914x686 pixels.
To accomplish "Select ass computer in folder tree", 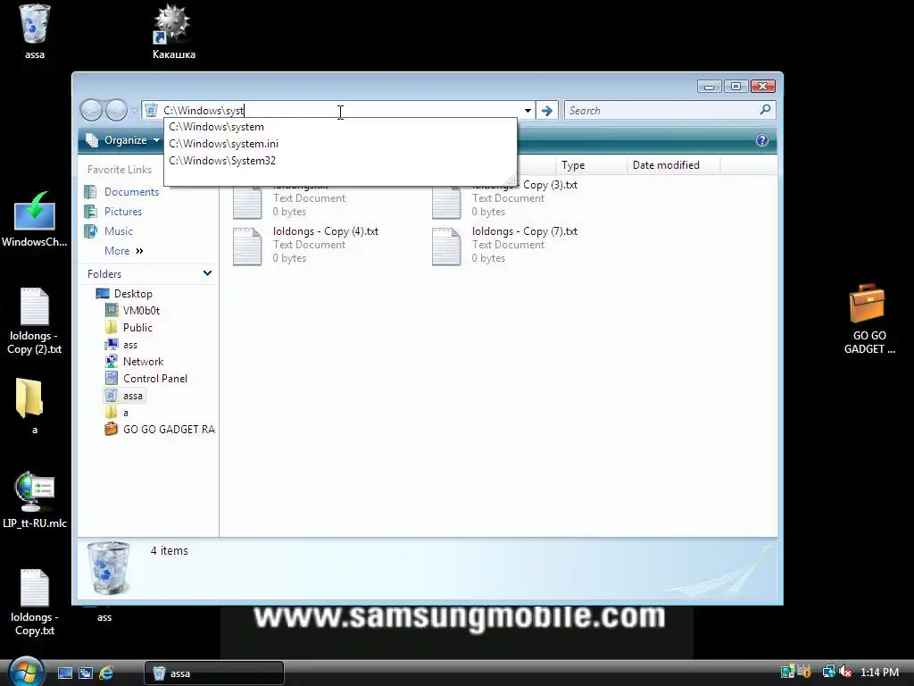I will coord(121,345).
